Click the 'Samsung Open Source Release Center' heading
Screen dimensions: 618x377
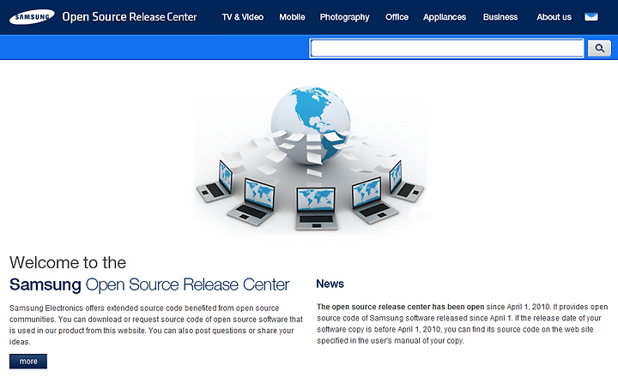click(x=149, y=284)
